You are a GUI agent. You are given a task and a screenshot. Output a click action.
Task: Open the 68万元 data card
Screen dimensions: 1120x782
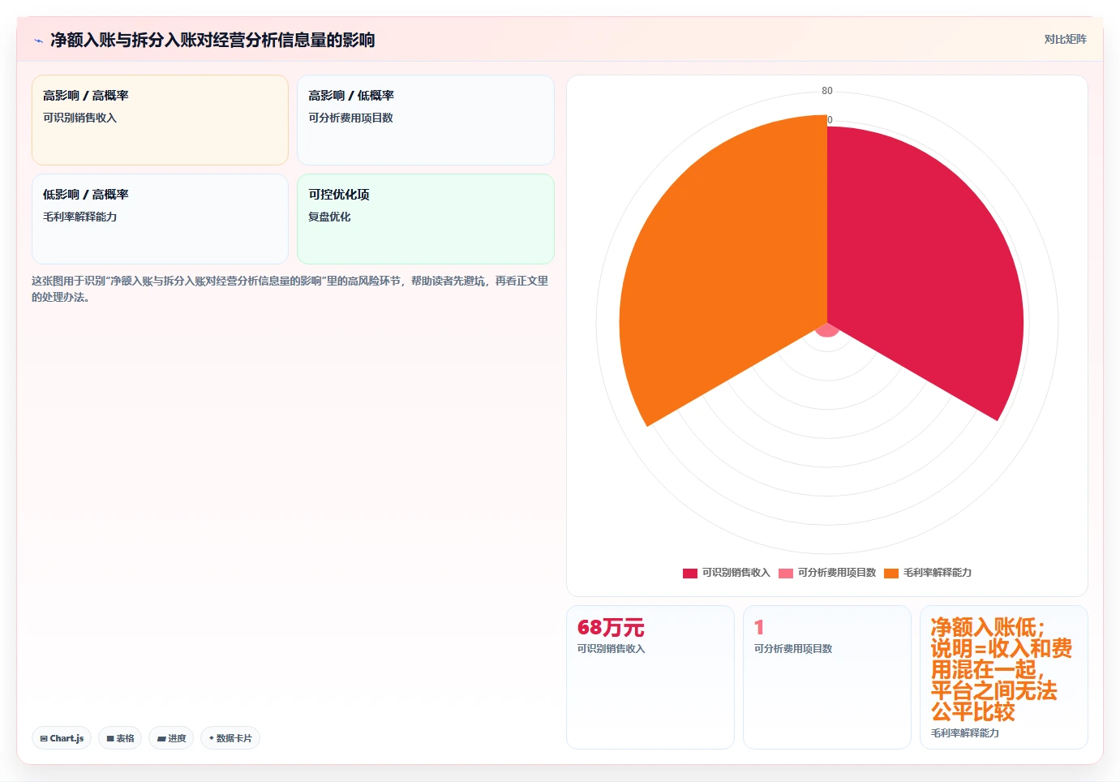tap(650, 677)
